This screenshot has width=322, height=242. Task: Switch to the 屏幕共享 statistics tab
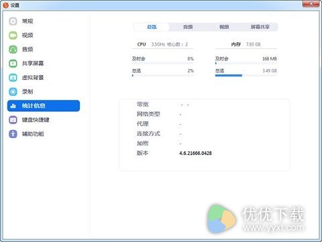pos(260,27)
